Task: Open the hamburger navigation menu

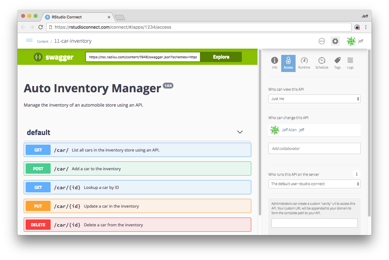Action: coord(29,41)
